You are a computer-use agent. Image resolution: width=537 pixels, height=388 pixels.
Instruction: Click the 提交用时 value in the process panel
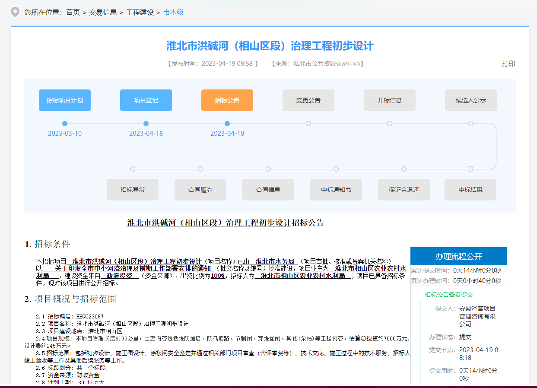tap(478, 375)
